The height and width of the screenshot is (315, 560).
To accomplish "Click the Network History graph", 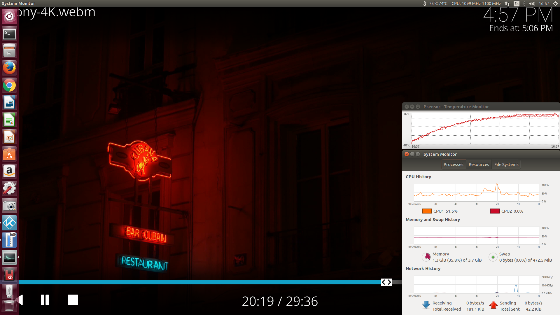I will [x=477, y=284].
